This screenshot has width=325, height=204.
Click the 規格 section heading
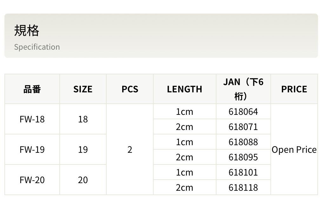tap(27, 31)
